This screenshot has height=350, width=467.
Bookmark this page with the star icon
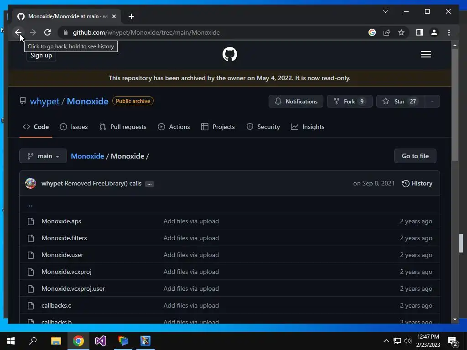pos(401,32)
